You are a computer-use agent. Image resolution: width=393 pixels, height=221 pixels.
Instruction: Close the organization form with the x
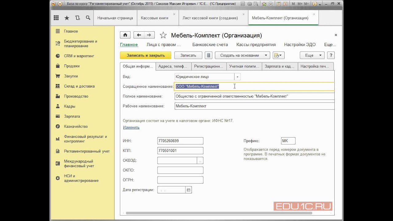[x=336, y=35]
